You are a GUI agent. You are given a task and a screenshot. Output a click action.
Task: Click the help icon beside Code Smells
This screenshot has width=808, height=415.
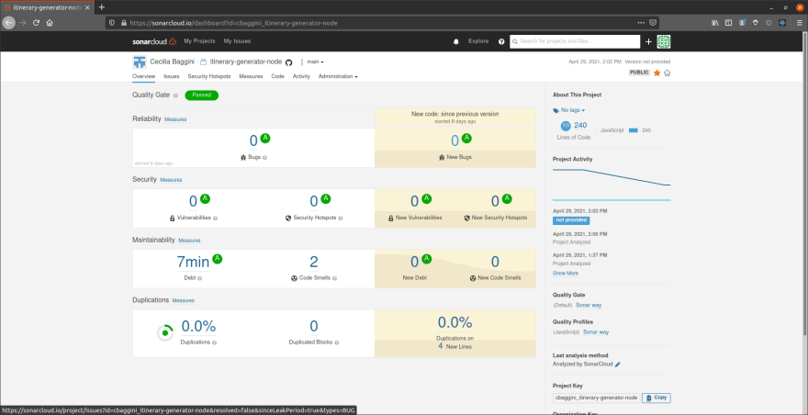334,278
